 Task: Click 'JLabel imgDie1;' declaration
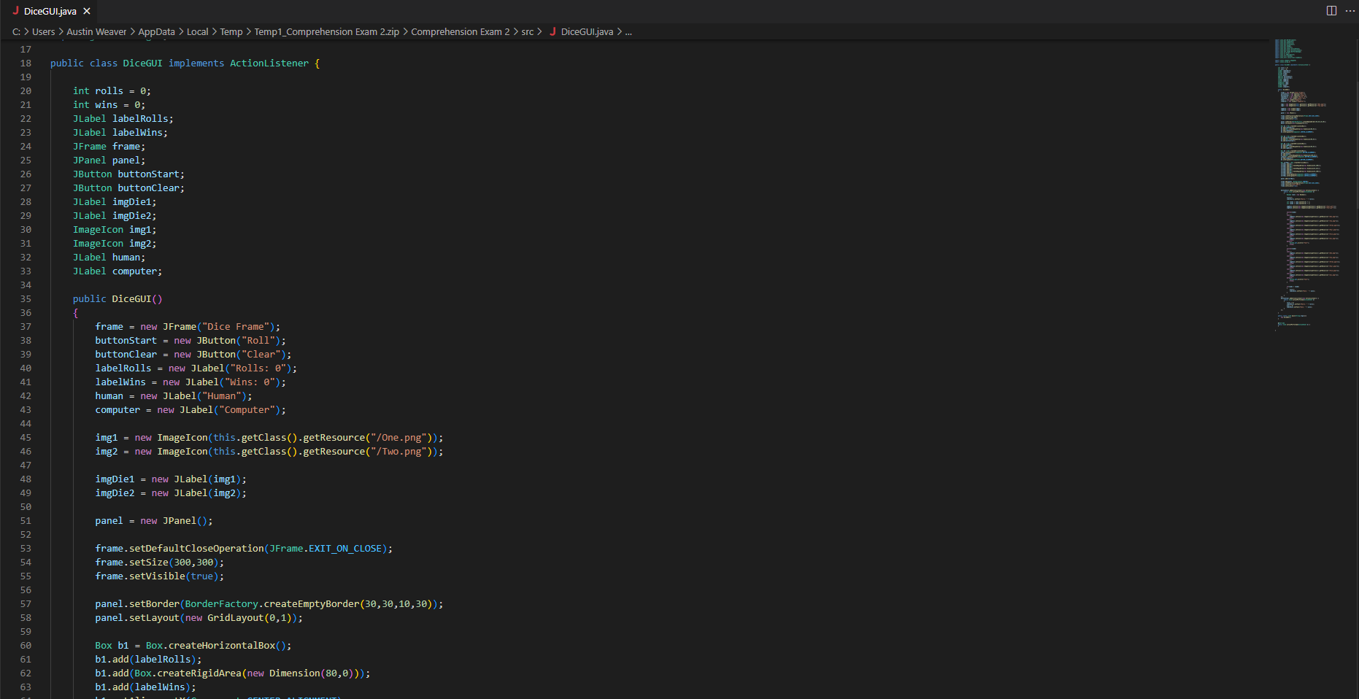[x=115, y=202]
